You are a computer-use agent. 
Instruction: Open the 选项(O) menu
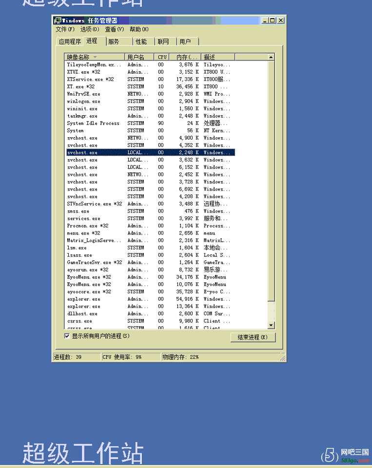(90, 29)
